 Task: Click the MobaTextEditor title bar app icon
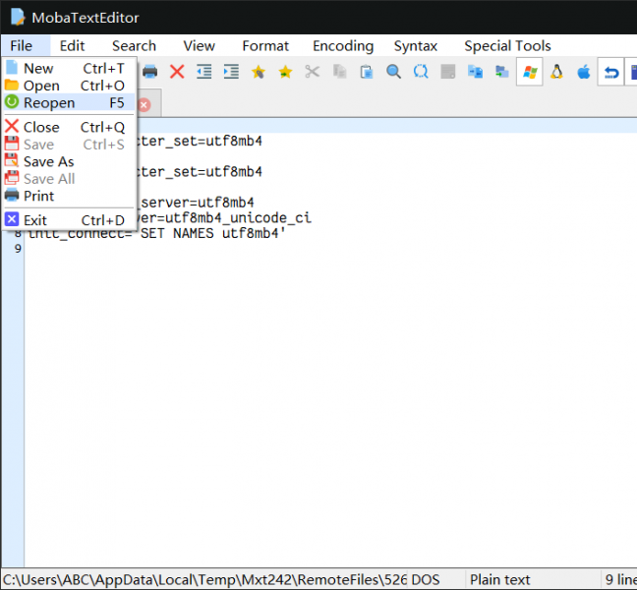click(x=18, y=17)
